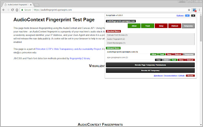Close ScriptSafe popup with black X

coord(193,16)
